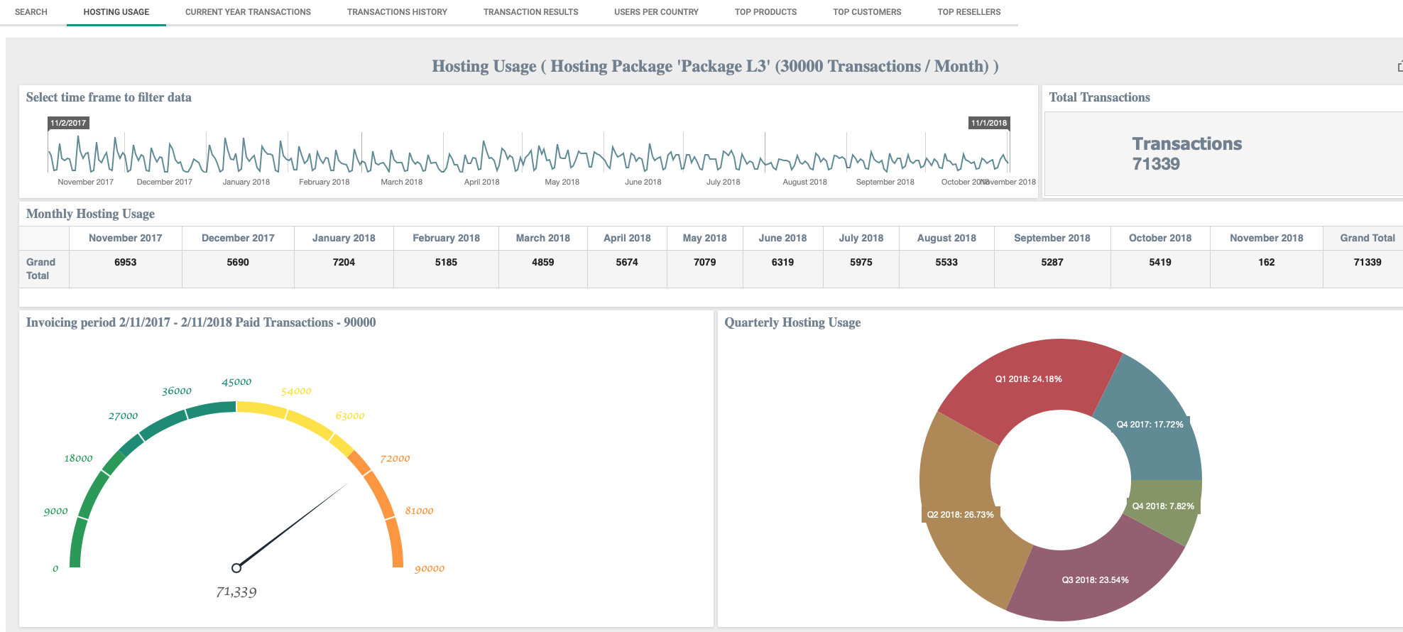Switch to Top Resellers tab

(x=968, y=12)
